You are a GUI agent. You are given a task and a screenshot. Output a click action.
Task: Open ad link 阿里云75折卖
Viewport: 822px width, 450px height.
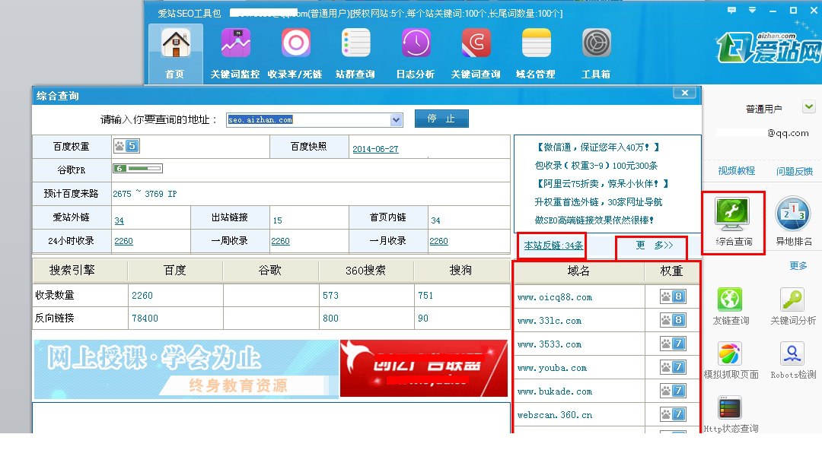602,184
